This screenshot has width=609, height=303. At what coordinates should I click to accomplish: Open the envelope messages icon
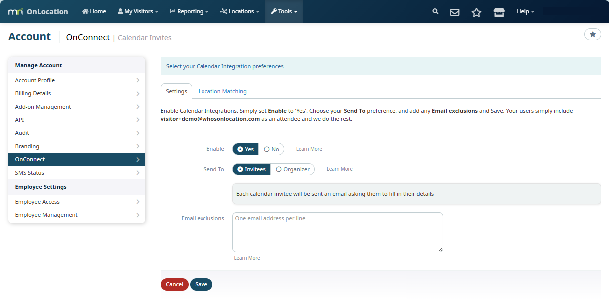pyautogui.click(x=455, y=12)
